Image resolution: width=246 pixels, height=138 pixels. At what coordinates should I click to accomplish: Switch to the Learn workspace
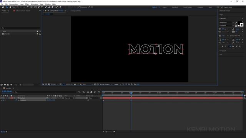click(165, 7)
